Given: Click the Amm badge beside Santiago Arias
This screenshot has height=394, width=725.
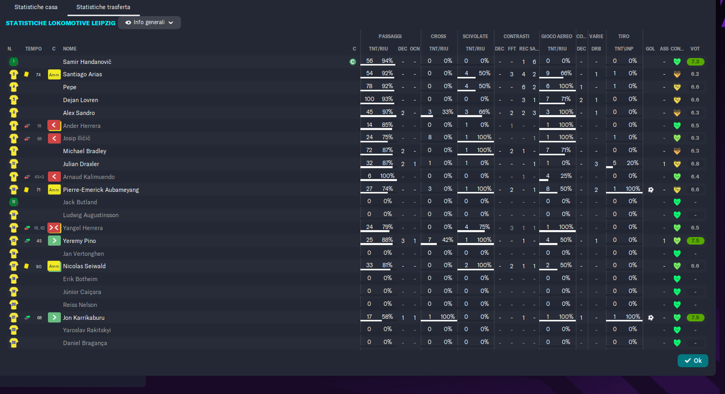Looking at the screenshot, I should pos(54,75).
